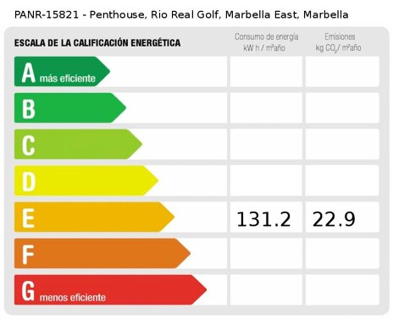Click the 131.2 energy consumption value
The width and height of the screenshot is (393, 319).
[263, 219]
